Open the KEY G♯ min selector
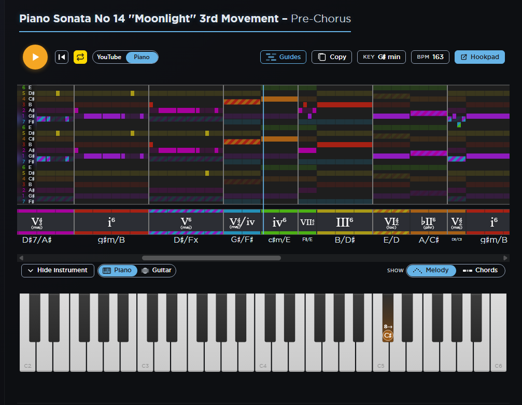This screenshot has width=522, height=405. point(382,57)
